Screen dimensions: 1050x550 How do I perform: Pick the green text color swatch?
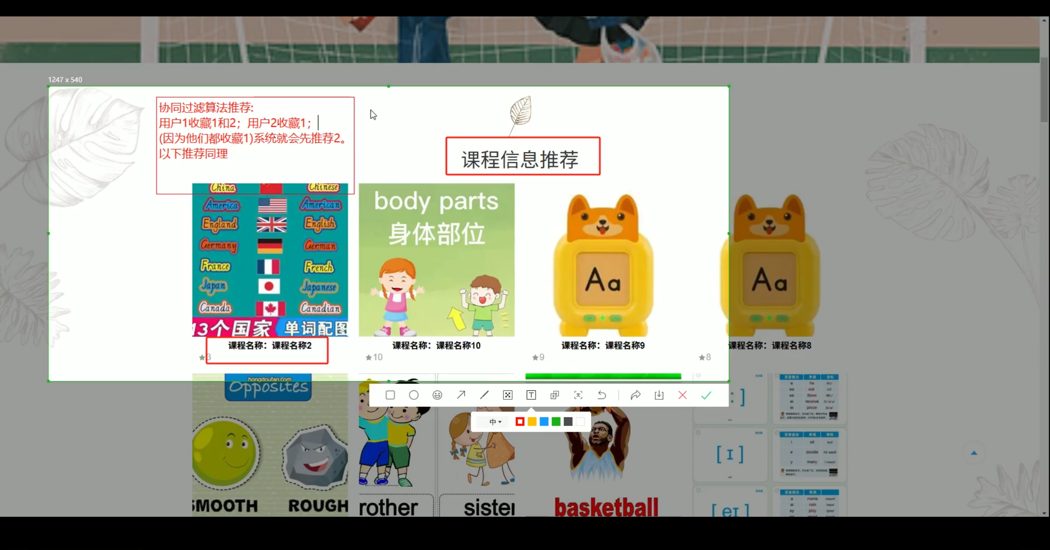[x=556, y=422]
